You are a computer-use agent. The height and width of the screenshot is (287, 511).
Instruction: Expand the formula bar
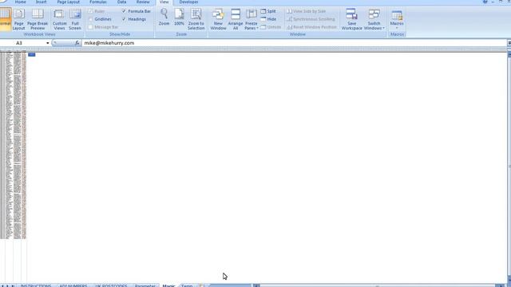tap(509, 43)
